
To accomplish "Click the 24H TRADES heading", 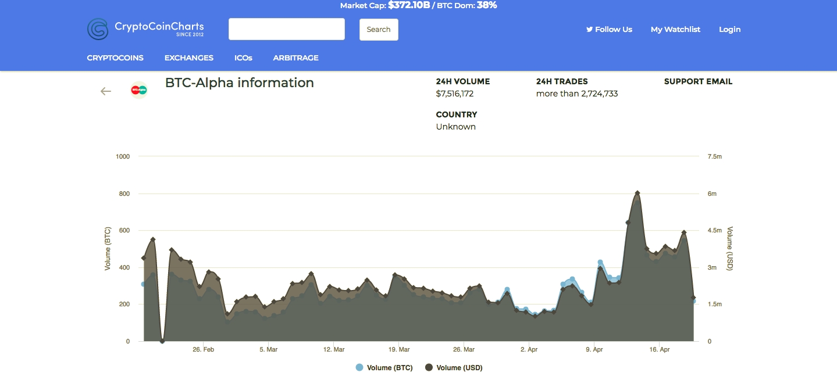I will click(x=562, y=81).
